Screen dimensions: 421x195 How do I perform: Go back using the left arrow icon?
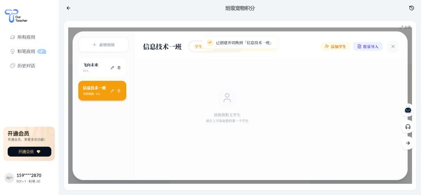69,8
